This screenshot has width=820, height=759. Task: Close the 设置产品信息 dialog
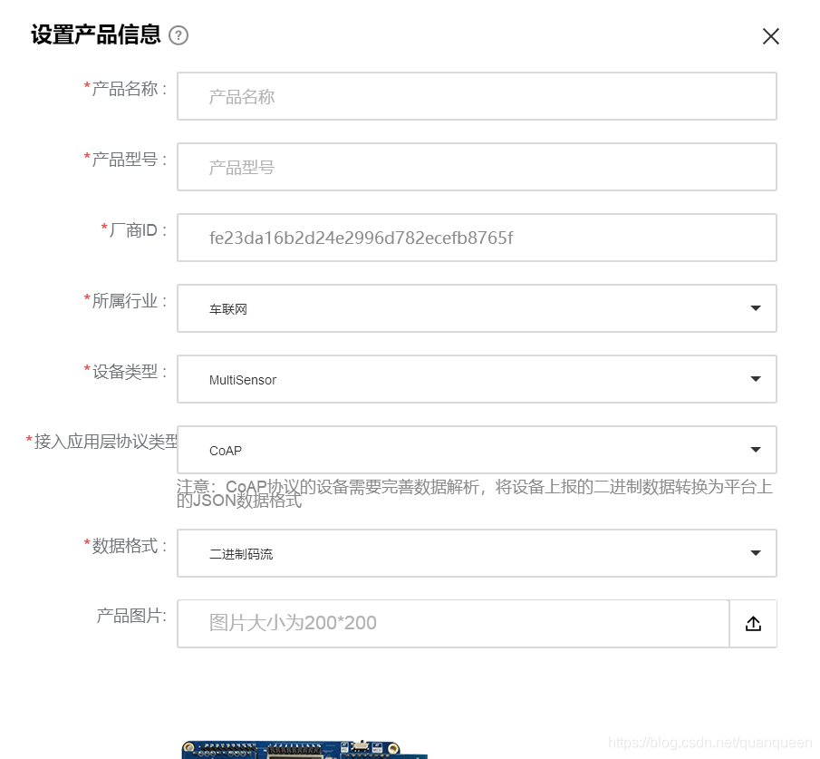pos(771,36)
